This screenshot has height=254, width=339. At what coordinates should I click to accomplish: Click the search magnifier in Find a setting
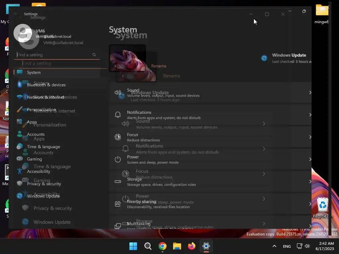tap(94, 55)
